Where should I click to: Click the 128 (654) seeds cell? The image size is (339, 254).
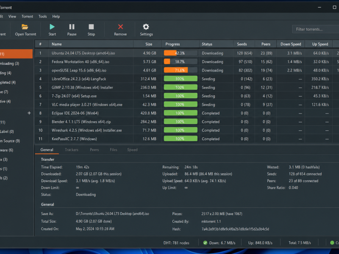click(x=245, y=53)
